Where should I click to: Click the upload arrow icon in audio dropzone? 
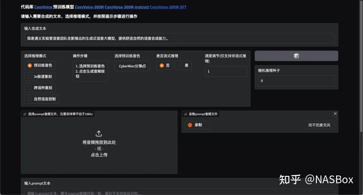(99, 133)
